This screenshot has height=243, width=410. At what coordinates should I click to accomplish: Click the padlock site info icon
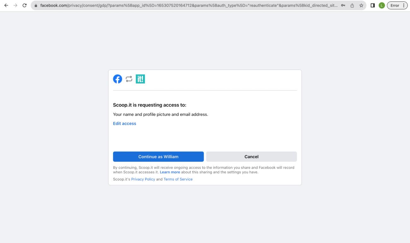[x=36, y=5]
